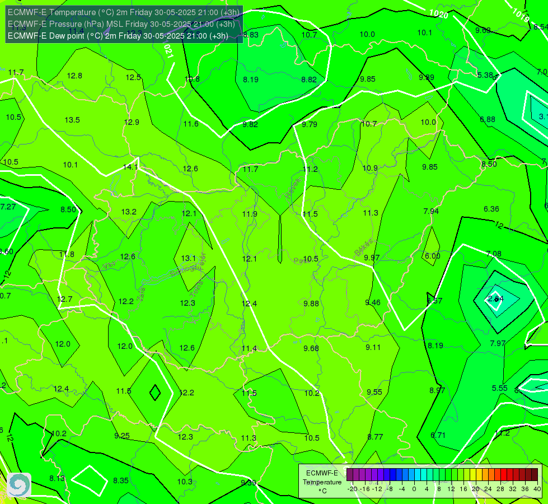Click the cyan swatch above 0 on the scale
The image size is (548, 504).
tap(418, 475)
